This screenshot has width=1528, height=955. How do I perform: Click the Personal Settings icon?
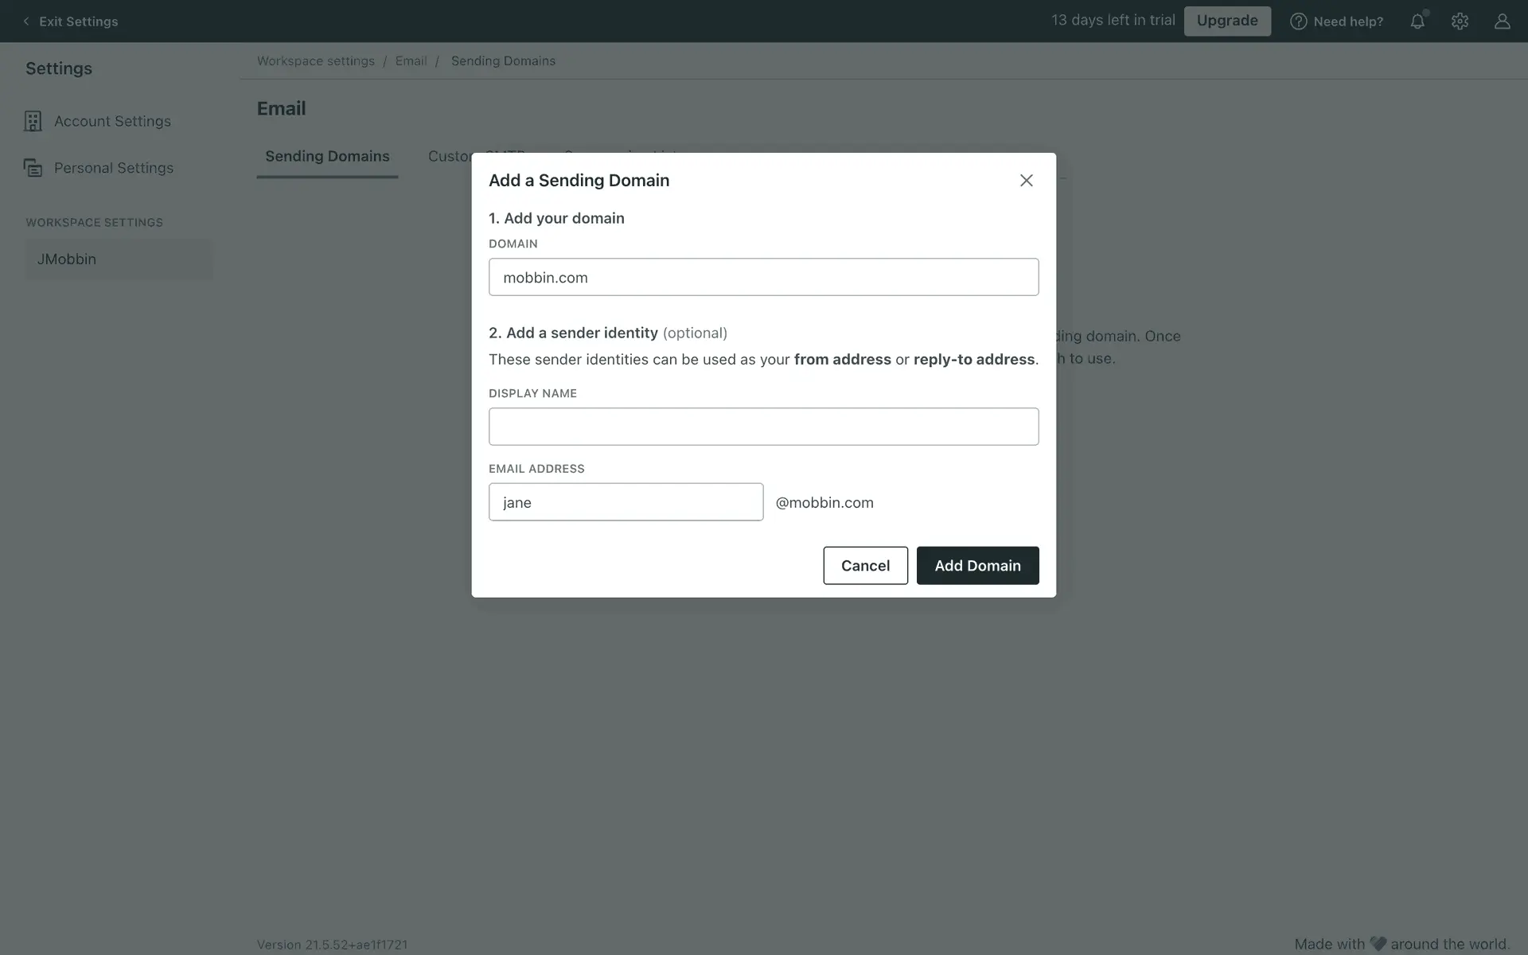pyautogui.click(x=33, y=168)
